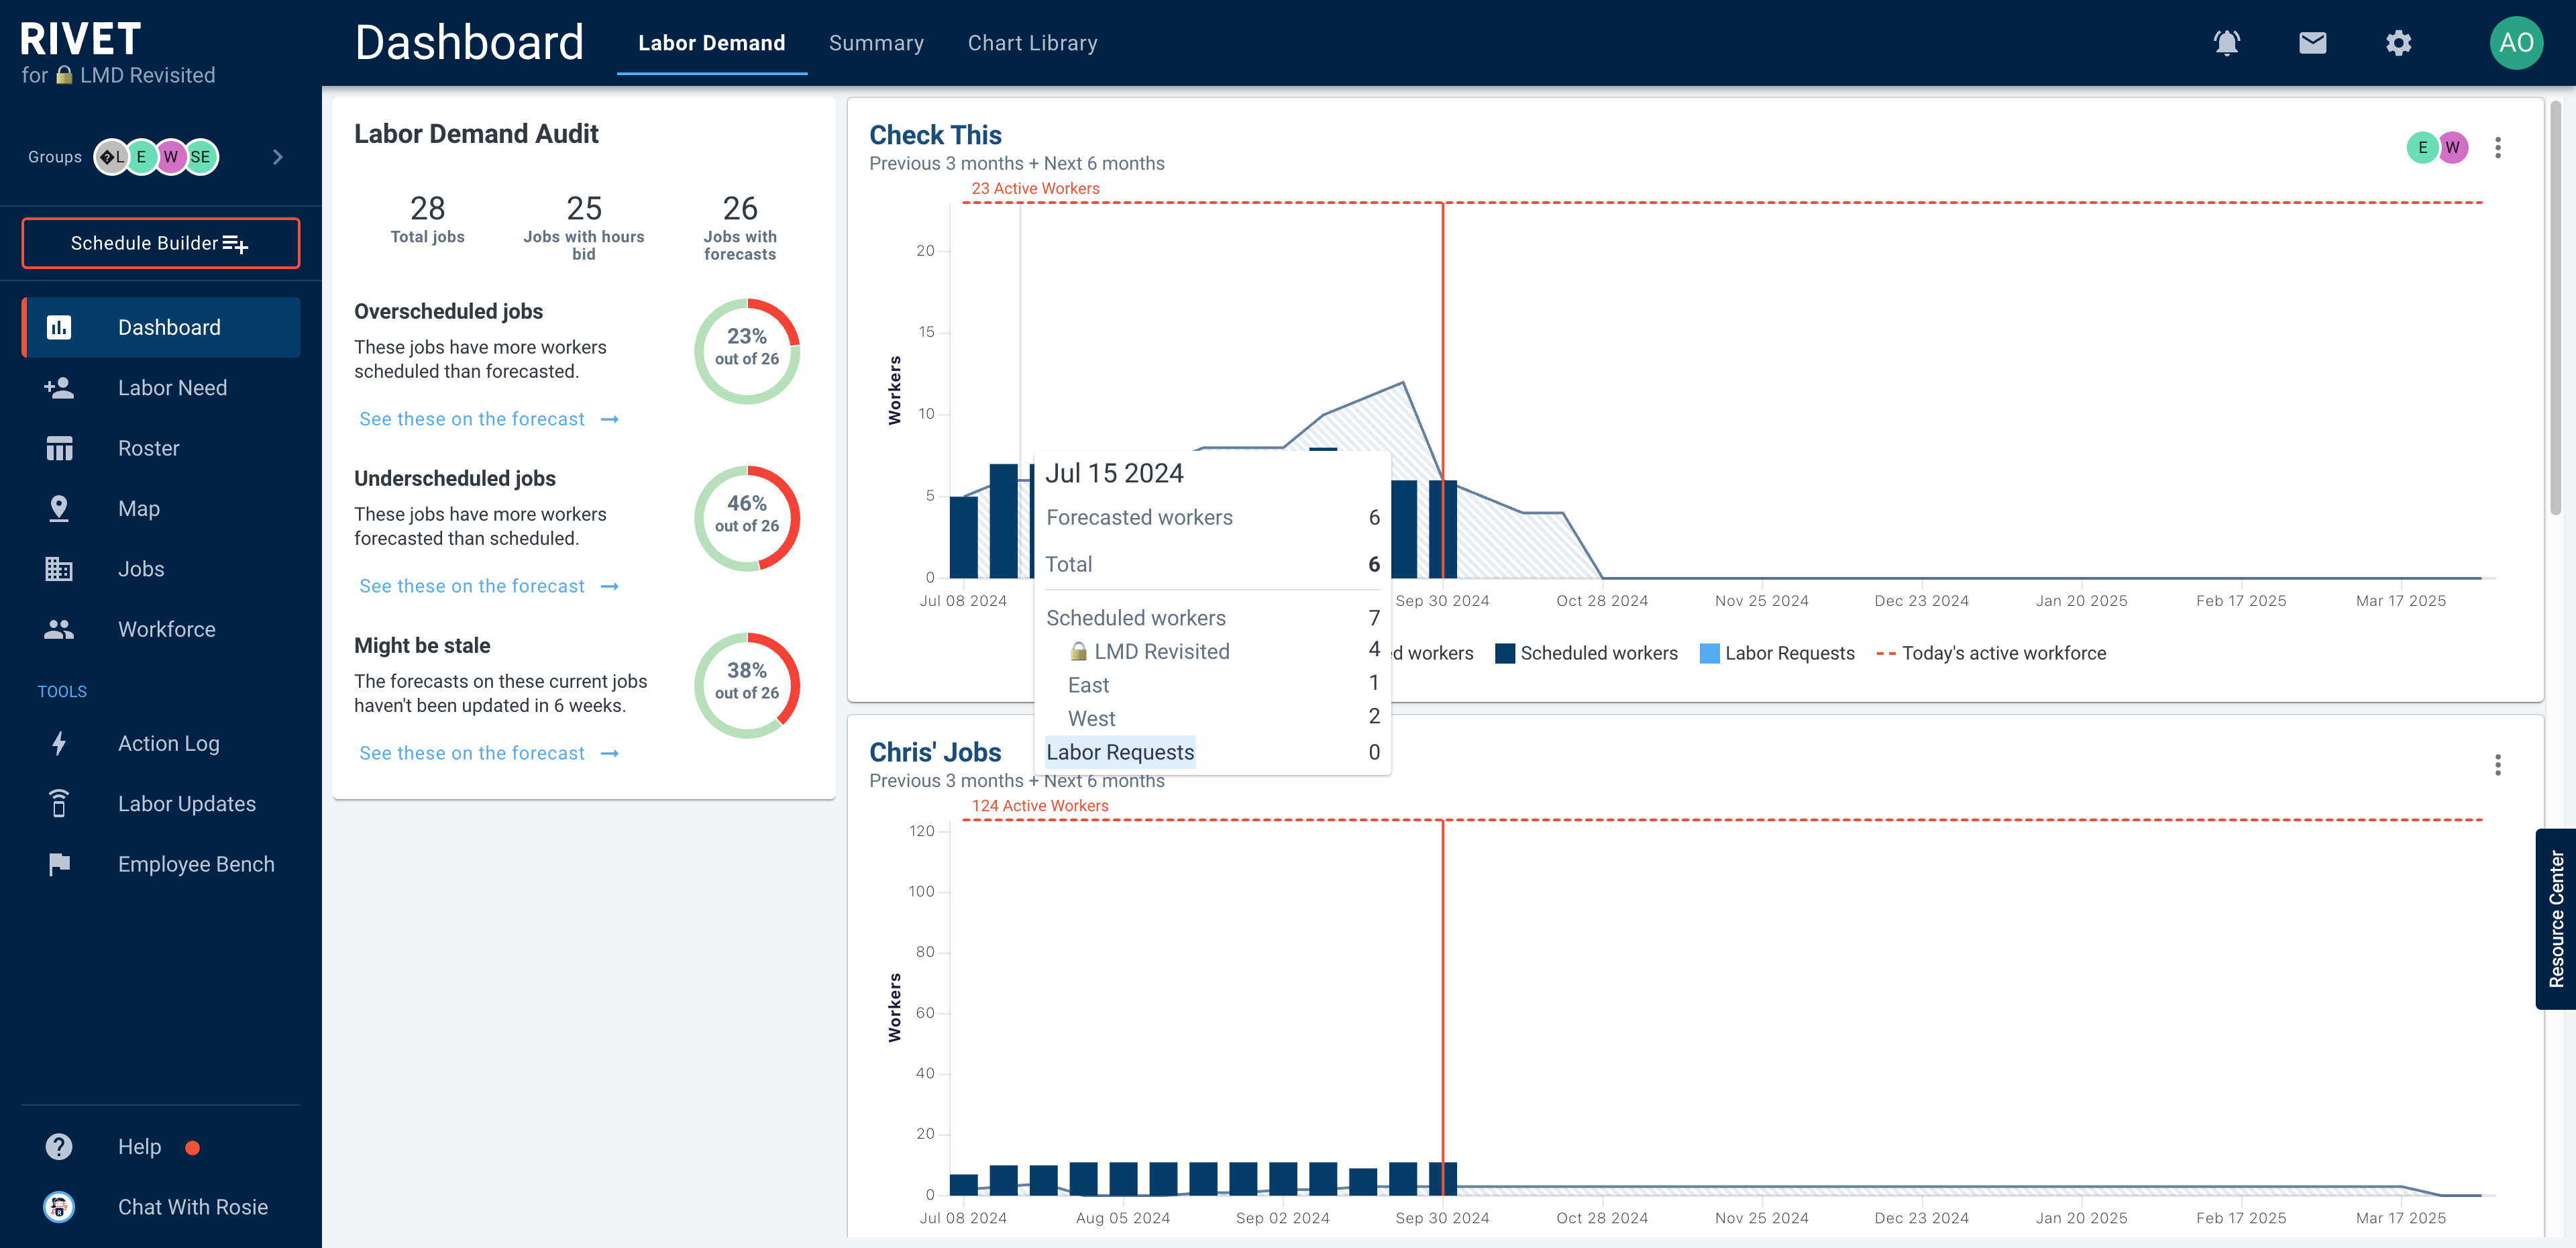This screenshot has width=2576, height=1248.
Task: Open the mail inbox icon
Action: pos(2312,43)
